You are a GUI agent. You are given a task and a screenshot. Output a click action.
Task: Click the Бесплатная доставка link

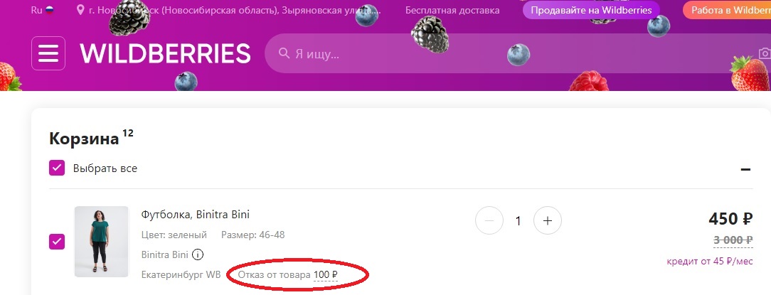[x=452, y=11]
